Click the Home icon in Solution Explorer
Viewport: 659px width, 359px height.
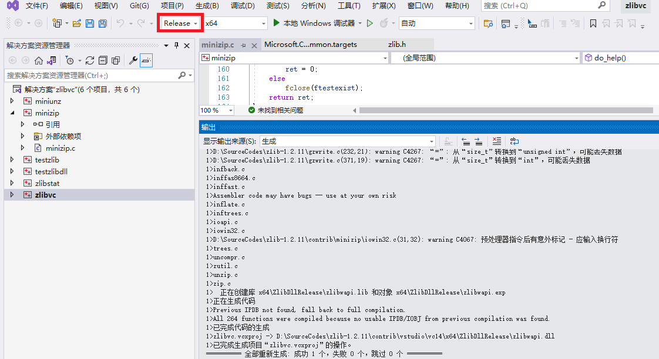click(x=38, y=60)
